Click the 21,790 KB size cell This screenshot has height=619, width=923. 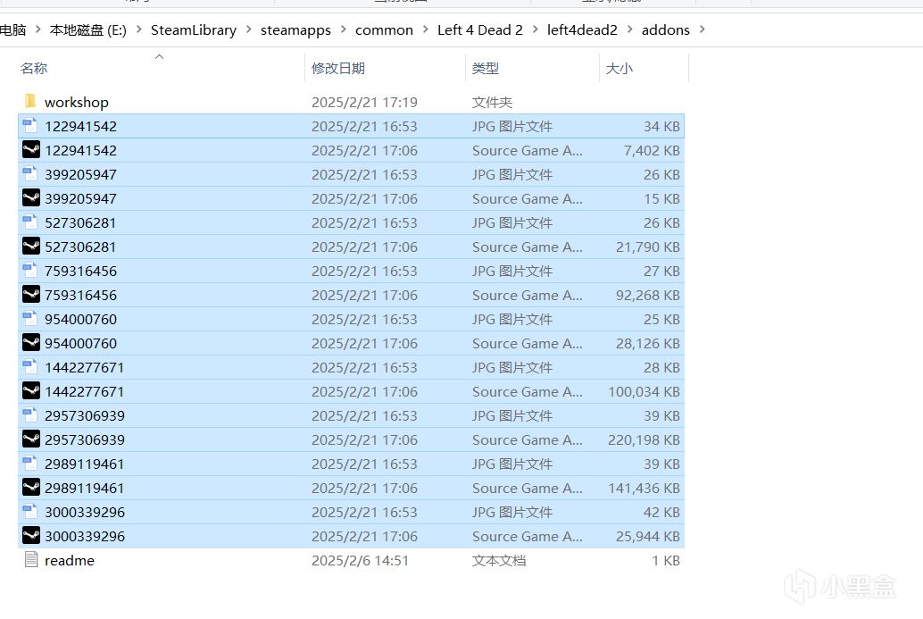(x=647, y=247)
